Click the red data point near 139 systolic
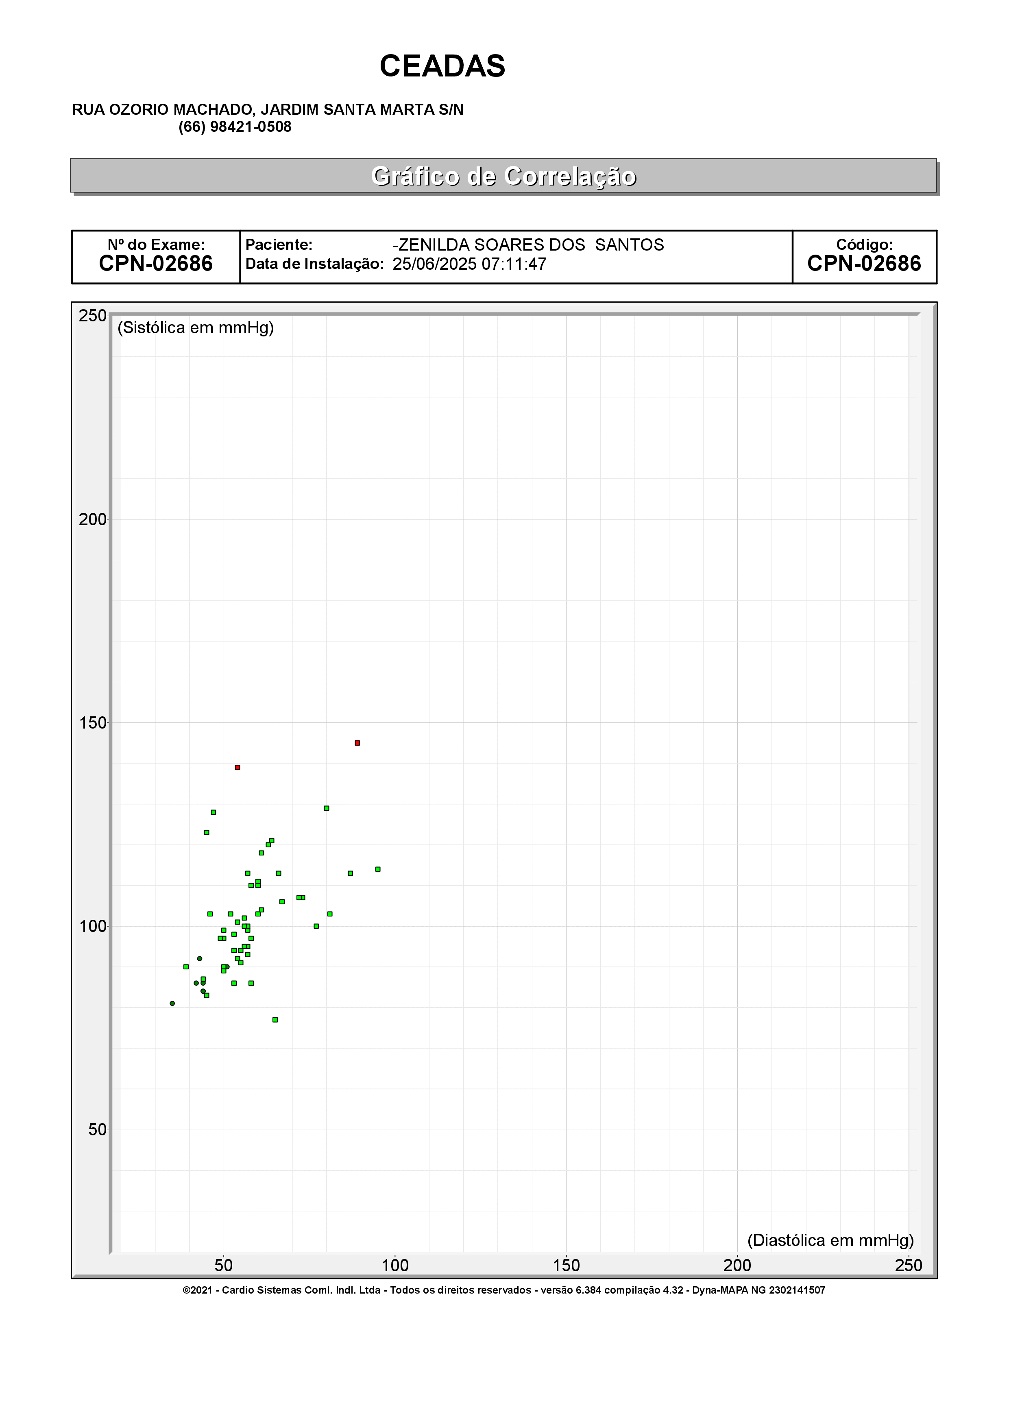Image resolution: width=1009 pixels, height=1427 pixels. pyautogui.click(x=238, y=768)
